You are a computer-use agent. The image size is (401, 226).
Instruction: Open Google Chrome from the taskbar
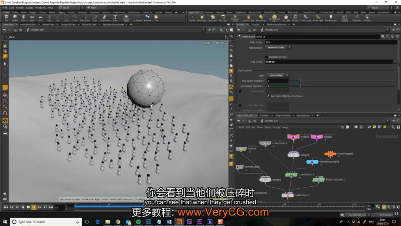[x=118, y=222]
